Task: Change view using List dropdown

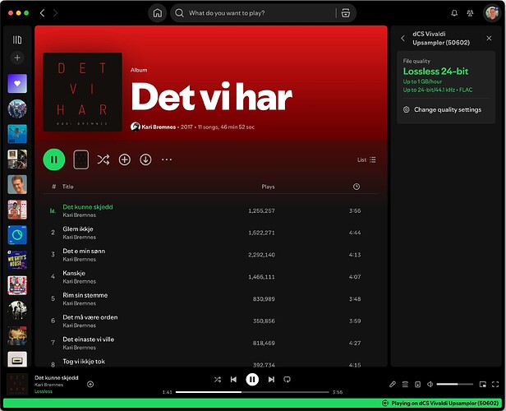Action: 366,159
